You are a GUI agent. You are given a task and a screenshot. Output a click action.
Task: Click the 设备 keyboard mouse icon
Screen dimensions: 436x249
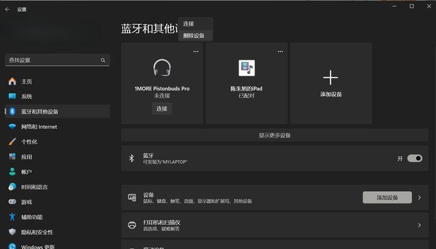[132, 197]
